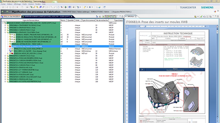
Task: Switch to the DRAL/A-Site MASSEUX tab
Action: [x=11, y=17]
